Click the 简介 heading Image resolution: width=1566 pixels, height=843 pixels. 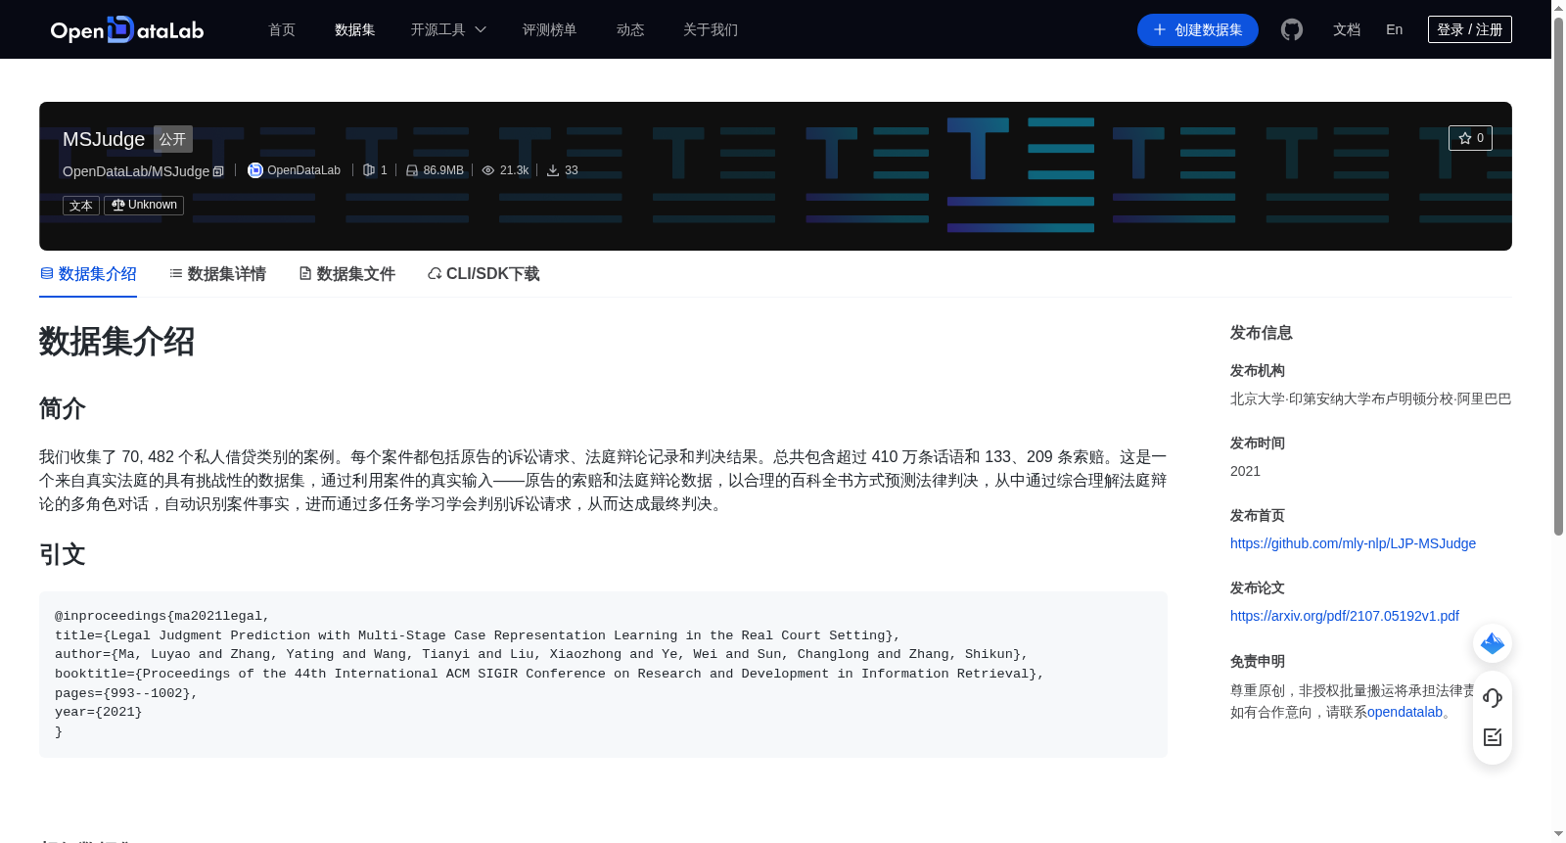pyautogui.click(x=63, y=408)
